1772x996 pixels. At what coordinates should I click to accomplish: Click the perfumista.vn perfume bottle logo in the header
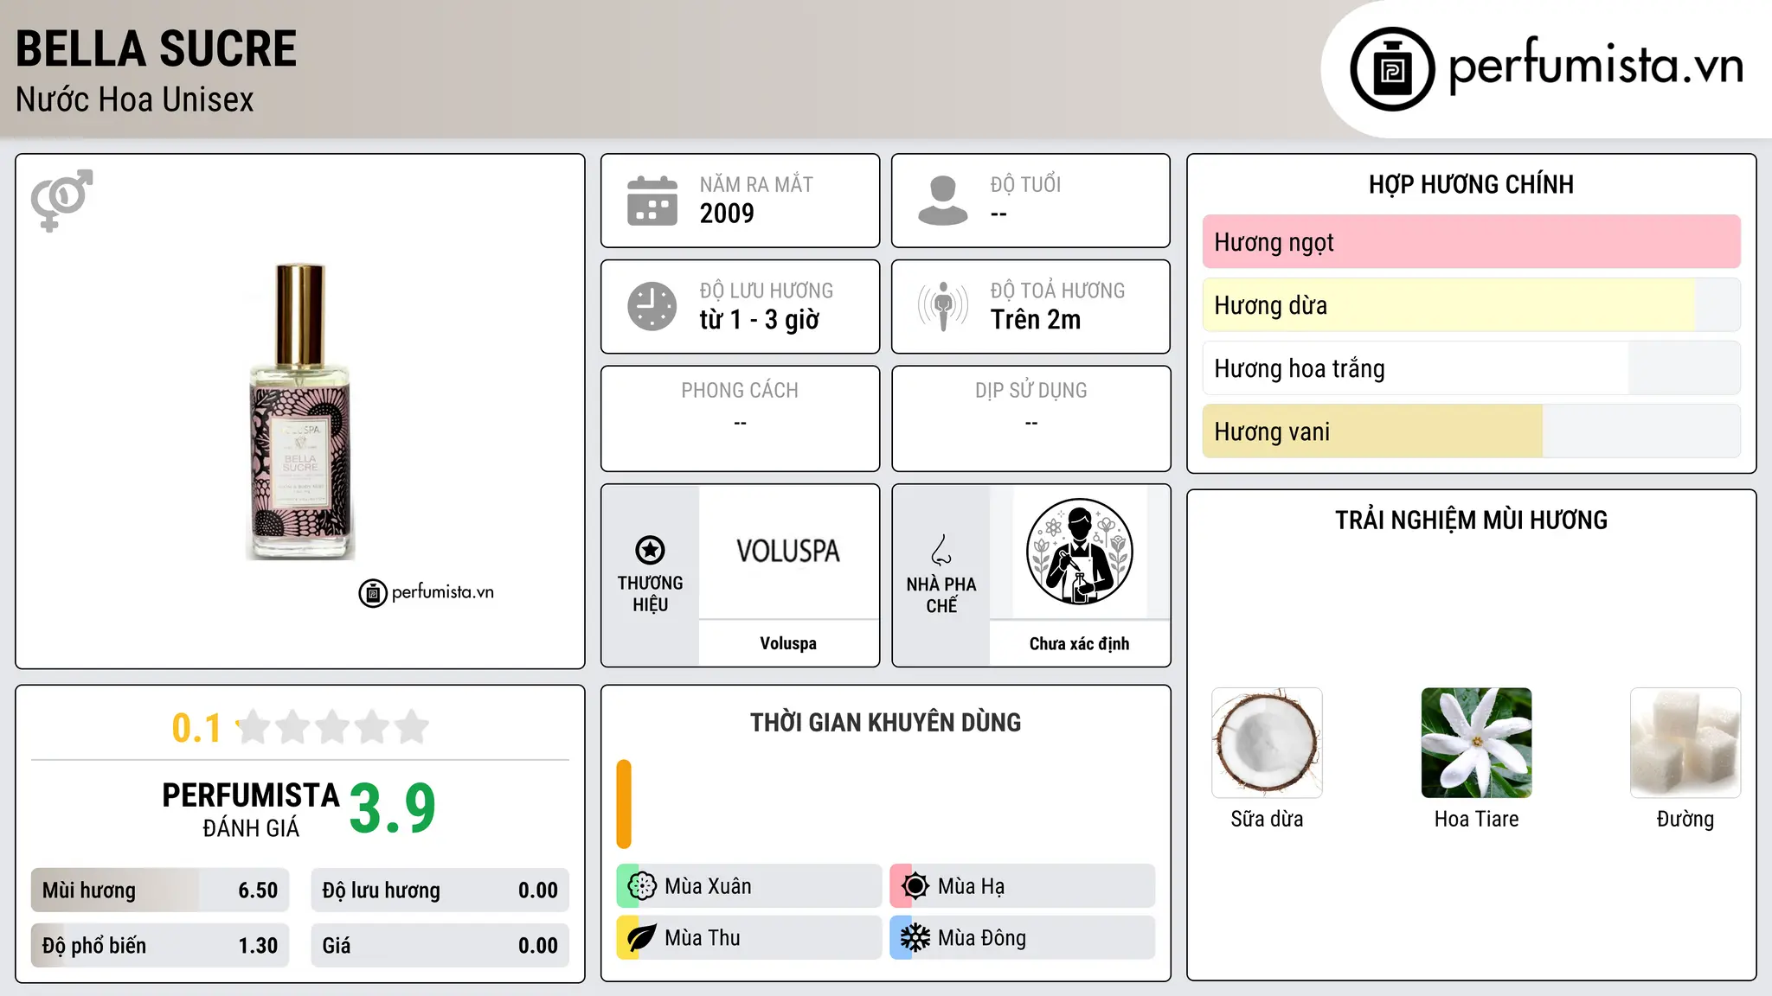click(x=1392, y=69)
